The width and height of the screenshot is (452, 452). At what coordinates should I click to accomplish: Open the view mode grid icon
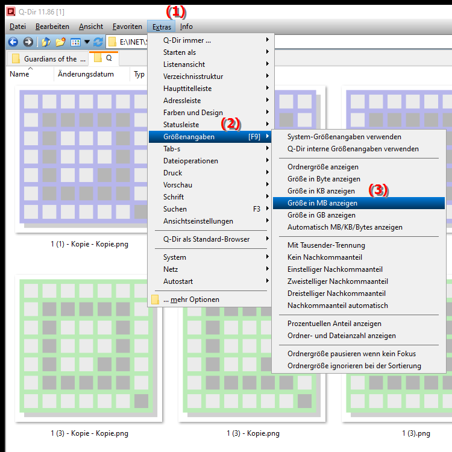pos(75,42)
